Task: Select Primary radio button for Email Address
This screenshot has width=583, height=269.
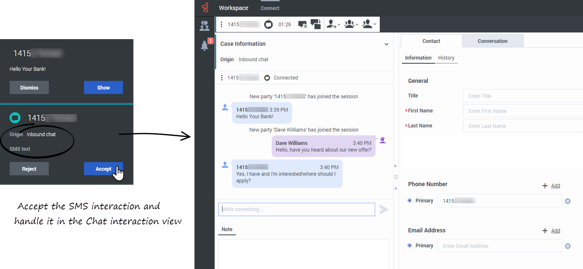Action: click(409, 246)
